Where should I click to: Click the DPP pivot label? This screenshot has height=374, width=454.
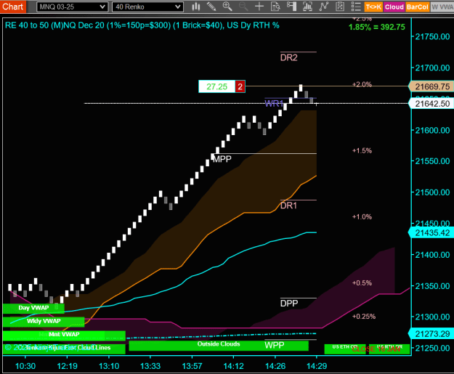(x=289, y=304)
